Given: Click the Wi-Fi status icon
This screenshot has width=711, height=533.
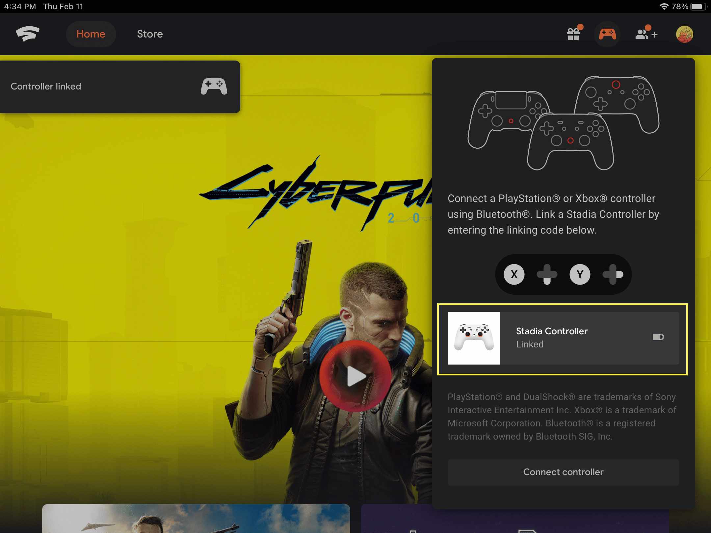Looking at the screenshot, I should pyautogui.click(x=664, y=6).
